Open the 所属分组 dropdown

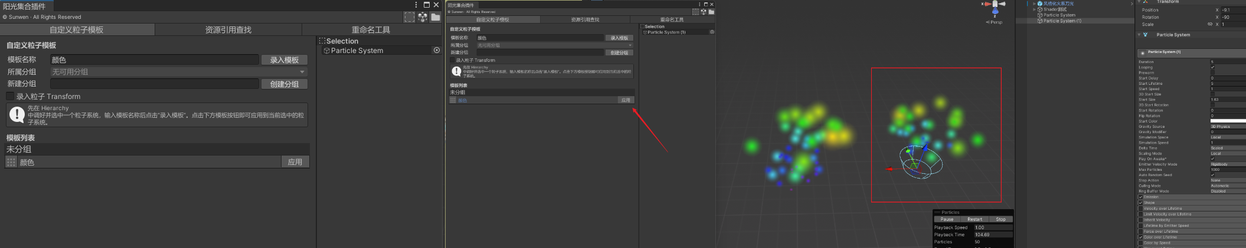tap(179, 72)
